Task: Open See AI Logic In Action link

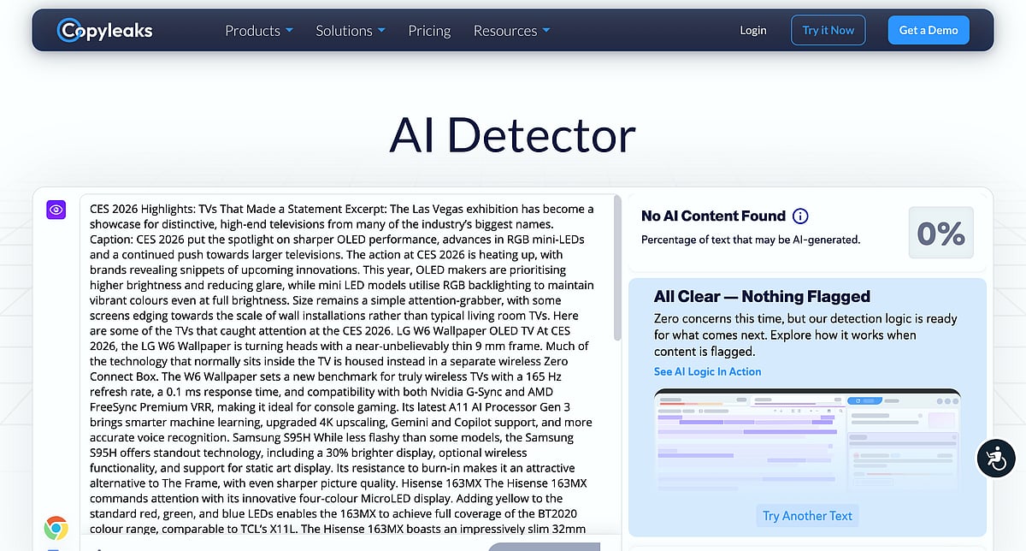Action: (x=707, y=371)
